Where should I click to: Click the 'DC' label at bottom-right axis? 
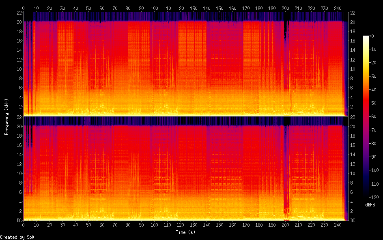[352, 220]
